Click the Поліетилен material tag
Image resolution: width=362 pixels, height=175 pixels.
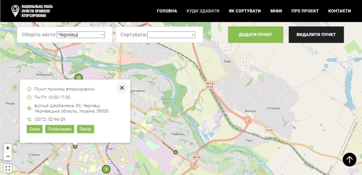pyautogui.click(x=60, y=129)
